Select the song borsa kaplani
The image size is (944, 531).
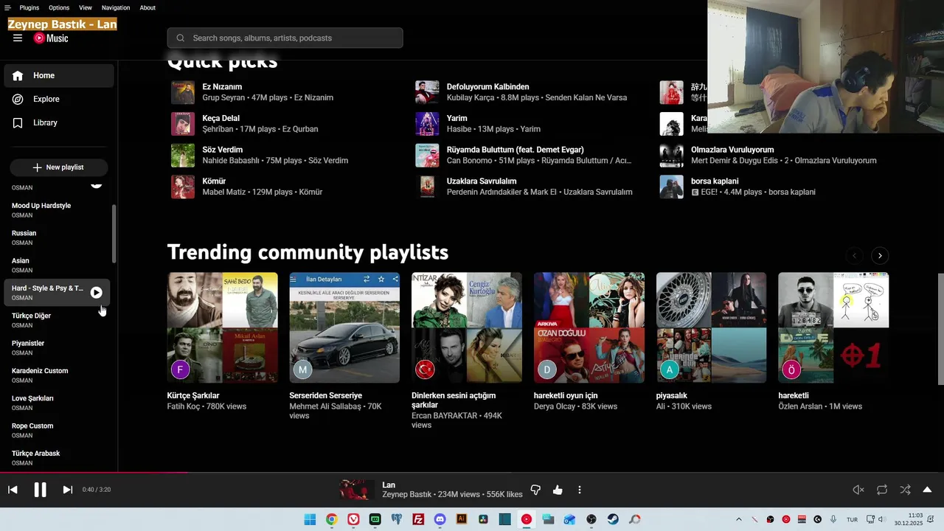pyautogui.click(x=715, y=181)
